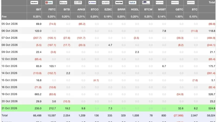The image size is (217, 122).
Task: Click the 58,024 grand total
Action: pos(211,115)
